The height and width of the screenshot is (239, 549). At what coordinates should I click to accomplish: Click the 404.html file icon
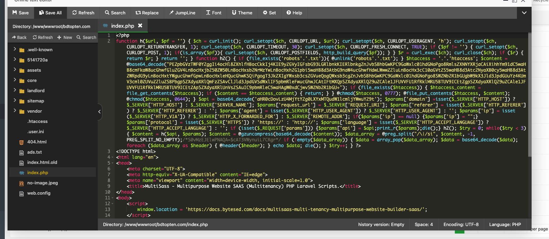[x=21, y=142]
